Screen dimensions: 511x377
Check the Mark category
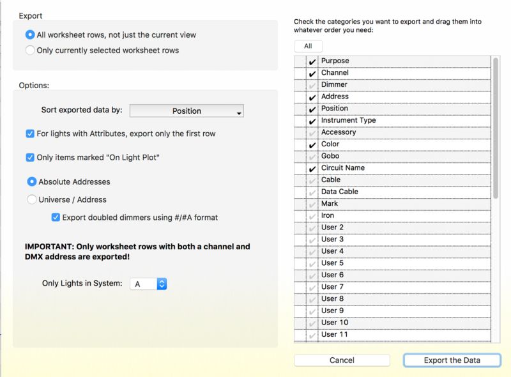point(312,204)
